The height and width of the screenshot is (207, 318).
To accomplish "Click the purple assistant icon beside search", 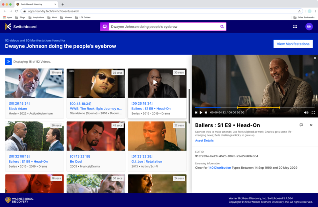I will (x=105, y=27).
